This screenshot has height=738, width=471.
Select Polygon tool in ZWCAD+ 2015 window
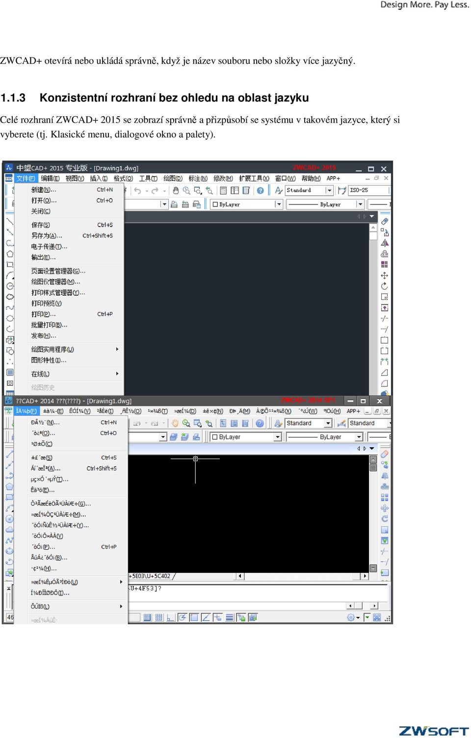coord(9,254)
